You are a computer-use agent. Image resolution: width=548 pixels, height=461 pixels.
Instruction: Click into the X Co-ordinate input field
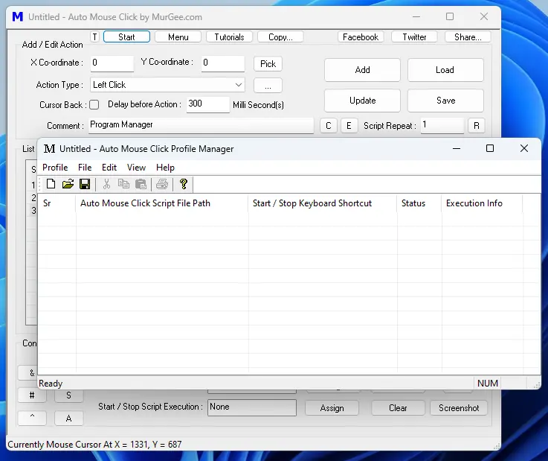click(112, 63)
